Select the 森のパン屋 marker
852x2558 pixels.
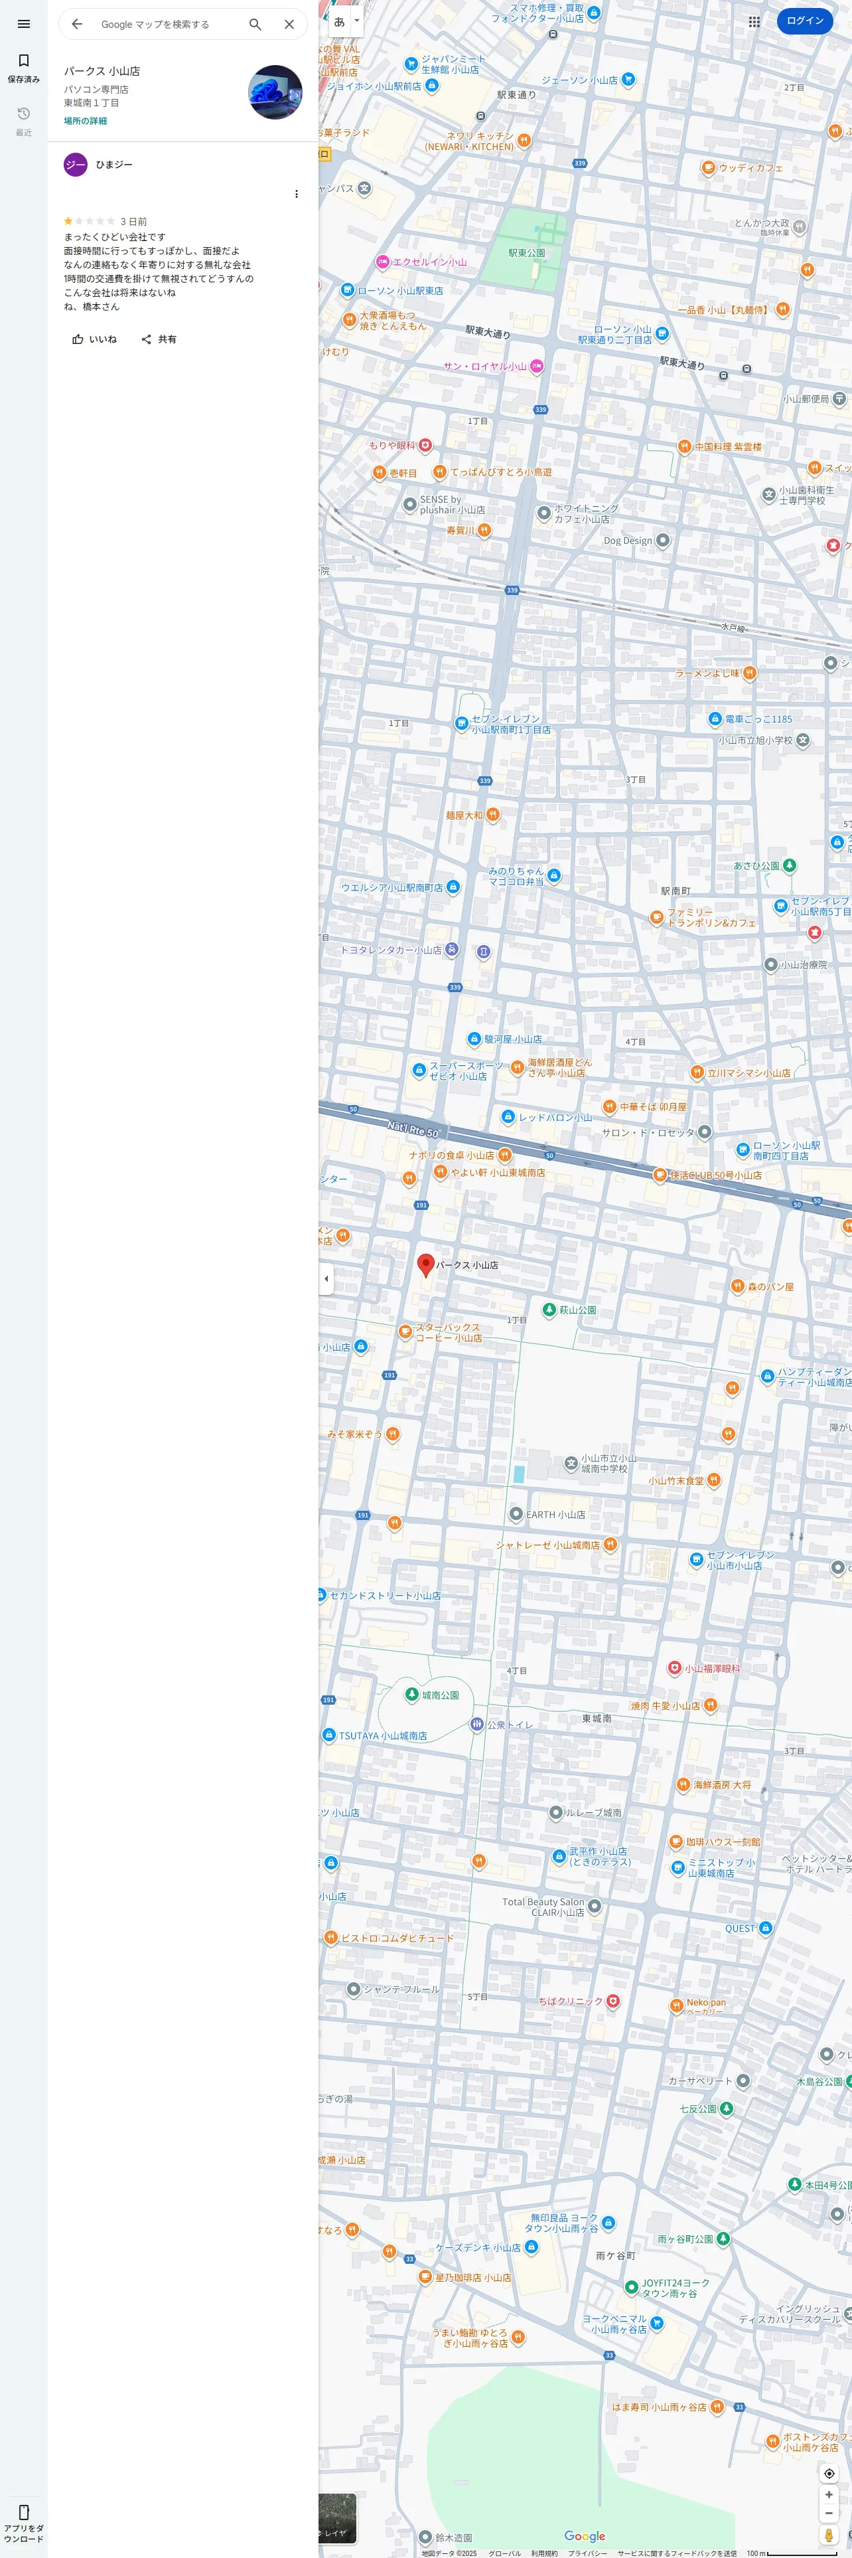click(x=737, y=1286)
